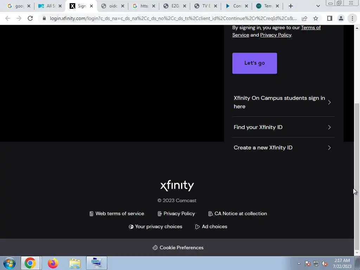
Task: Click the Your privacy choices icon
Action: click(x=131, y=227)
